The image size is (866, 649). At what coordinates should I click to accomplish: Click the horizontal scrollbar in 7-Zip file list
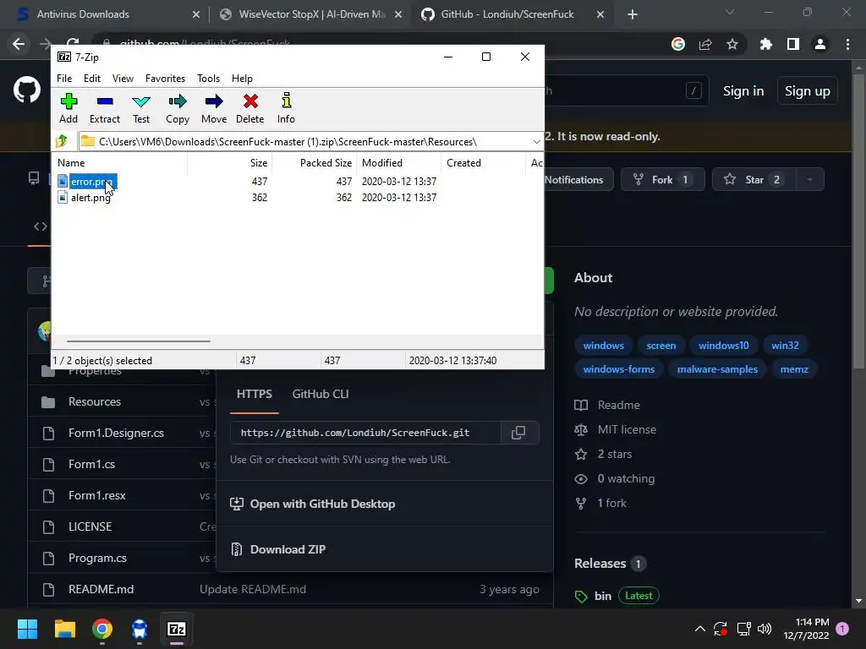(138, 341)
